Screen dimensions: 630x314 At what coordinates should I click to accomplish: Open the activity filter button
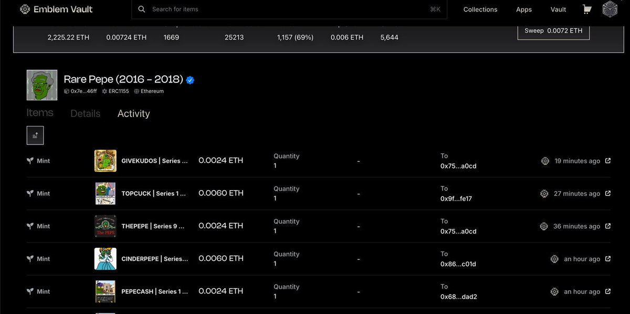coord(35,135)
